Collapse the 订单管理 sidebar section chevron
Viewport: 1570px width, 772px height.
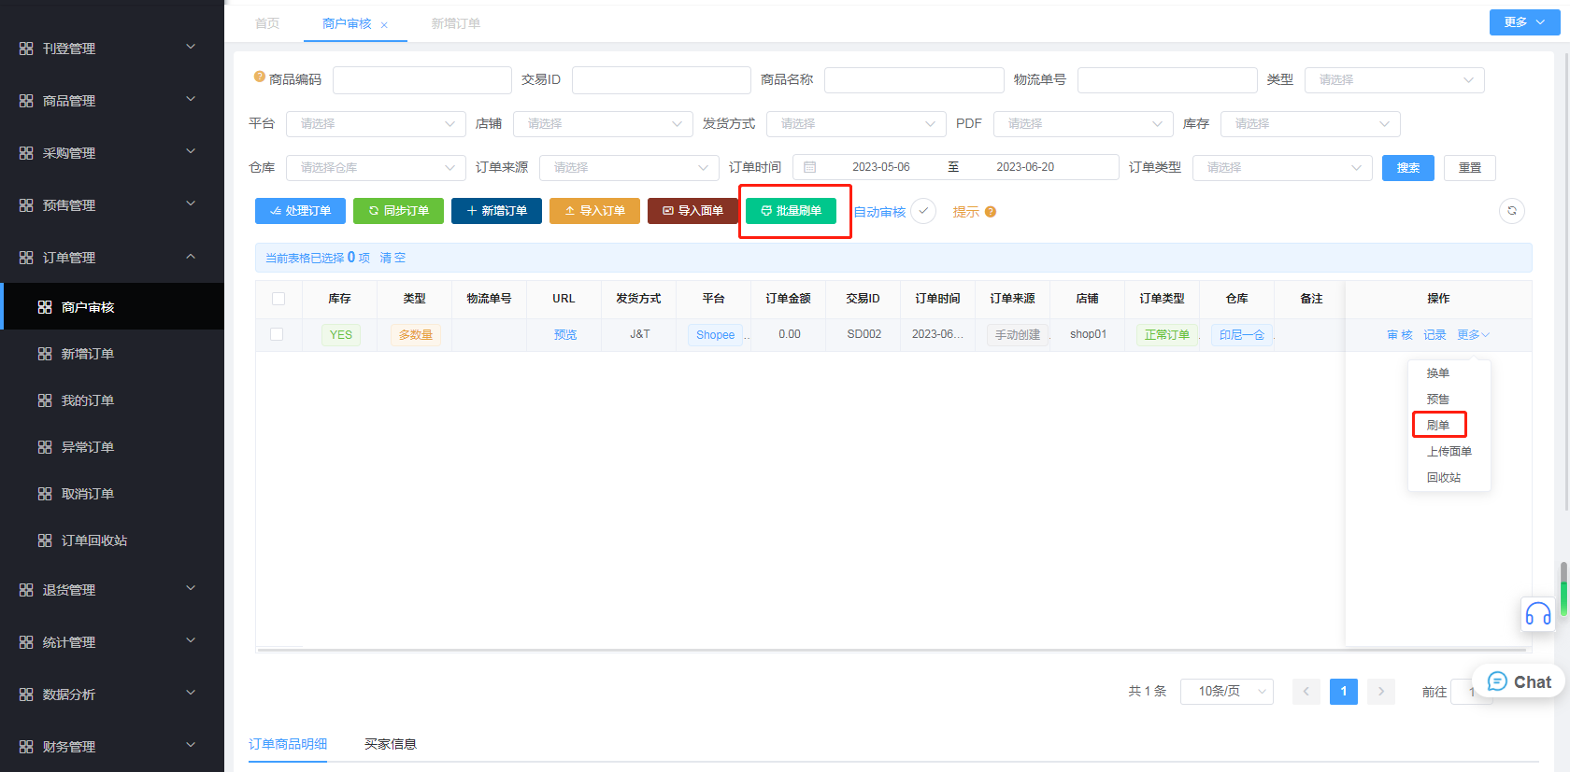click(x=191, y=257)
